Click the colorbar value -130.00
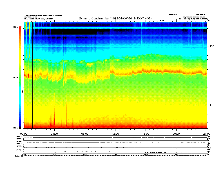Image resolution: width=223 pixels, height=172 pixels. click(x=15, y=27)
